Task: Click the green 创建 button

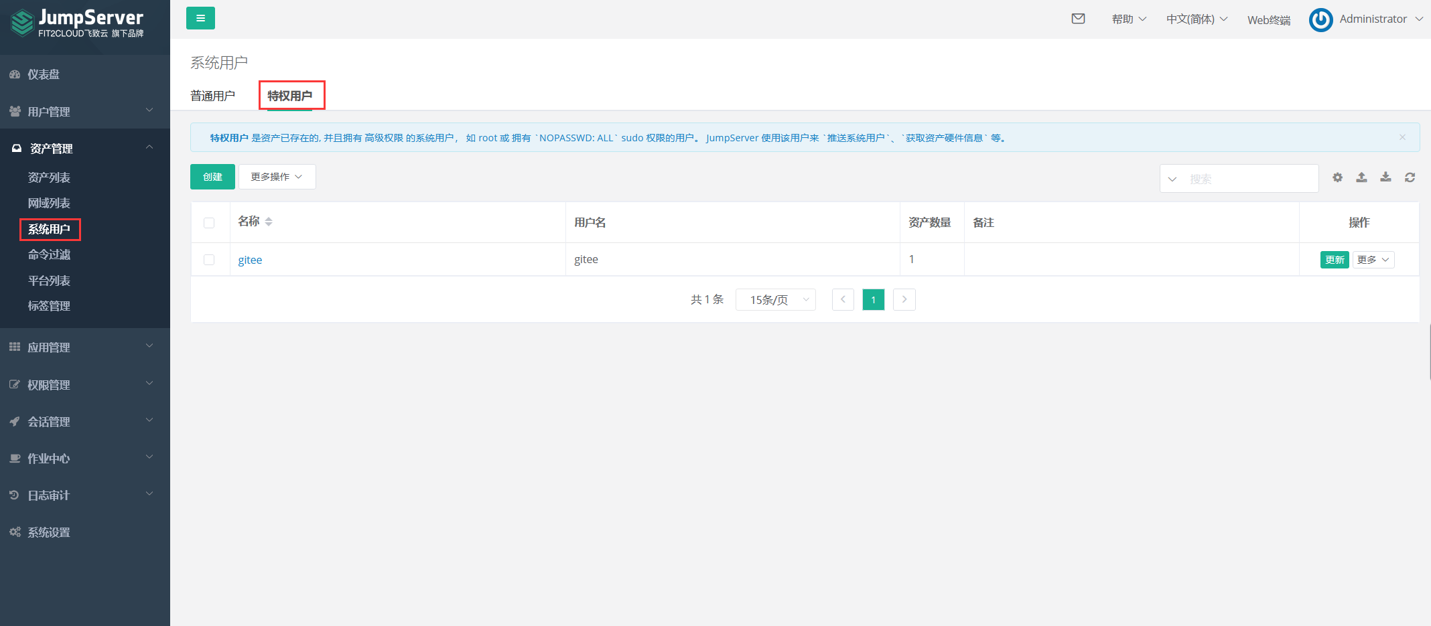Action: (212, 177)
